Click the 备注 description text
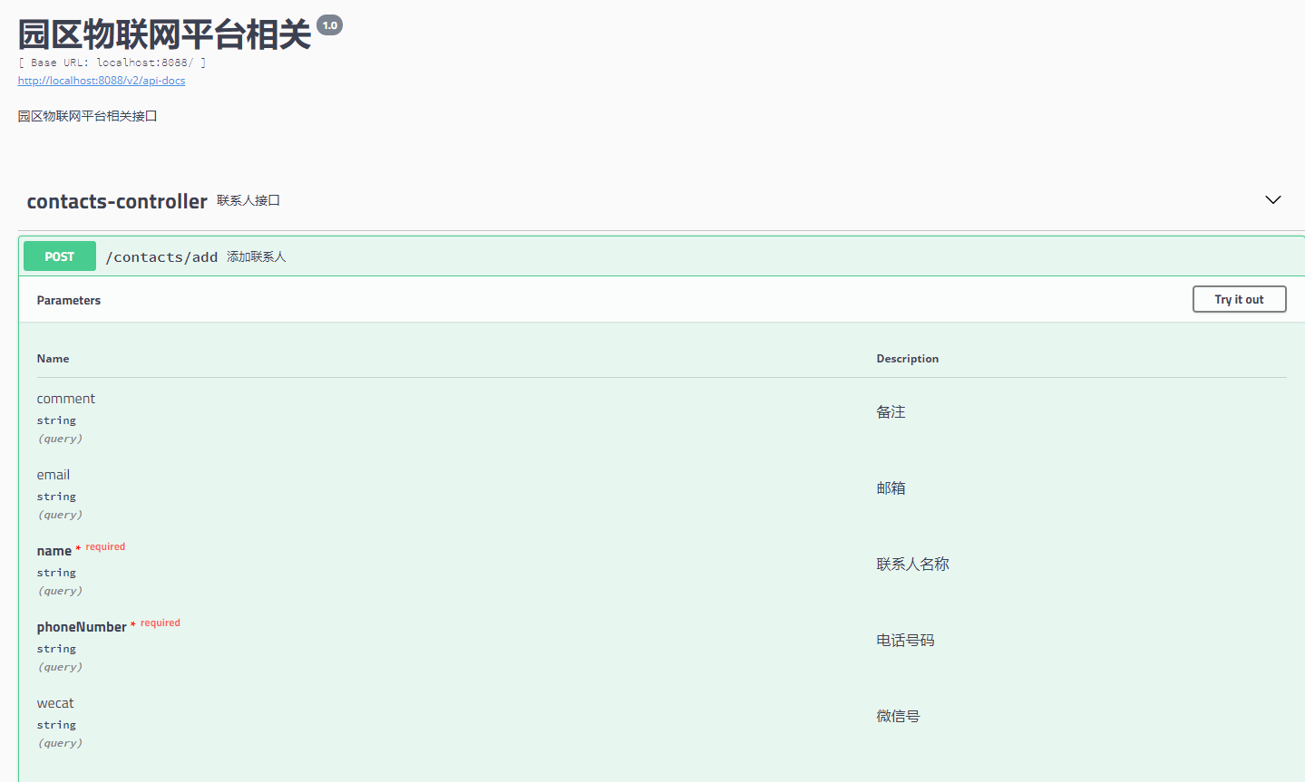The width and height of the screenshot is (1305, 782). (891, 410)
